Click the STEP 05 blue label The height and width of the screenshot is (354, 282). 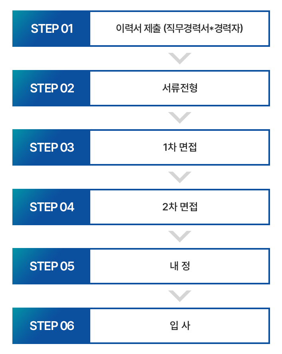[x=51, y=266]
